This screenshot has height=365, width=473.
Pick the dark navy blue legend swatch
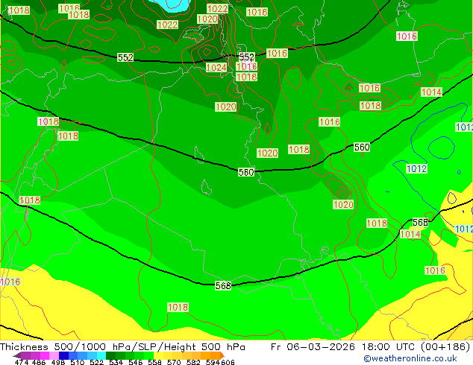(x=63, y=355)
